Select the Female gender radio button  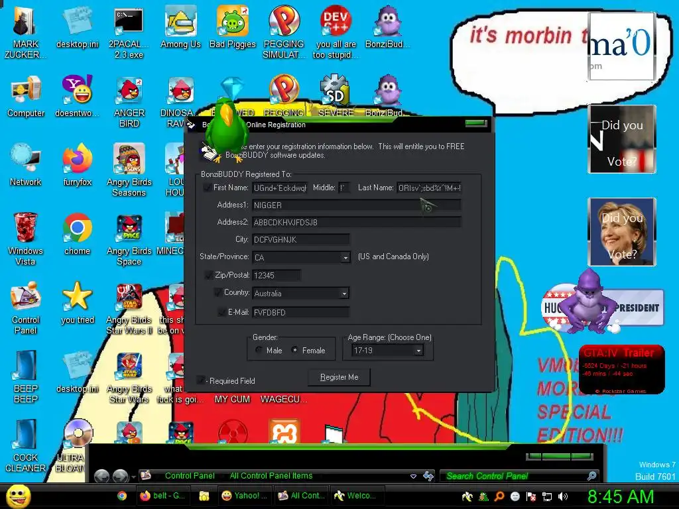click(x=295, y=350)
